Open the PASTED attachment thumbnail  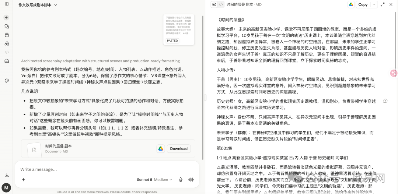[179, 29]
